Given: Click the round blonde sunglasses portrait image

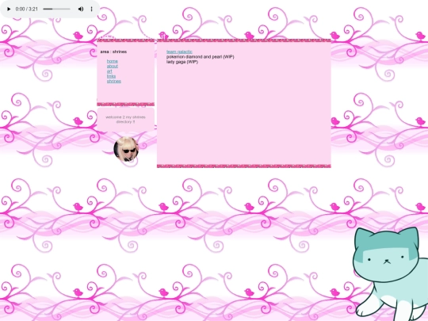Looking at the screenshot, I should coord(126,149).
